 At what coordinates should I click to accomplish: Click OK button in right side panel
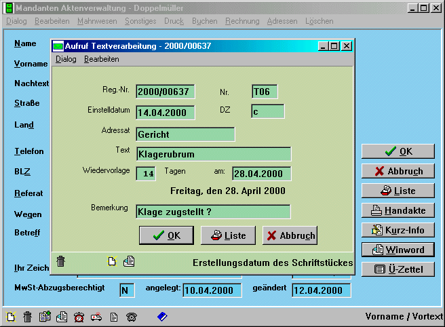coord(398,151)
